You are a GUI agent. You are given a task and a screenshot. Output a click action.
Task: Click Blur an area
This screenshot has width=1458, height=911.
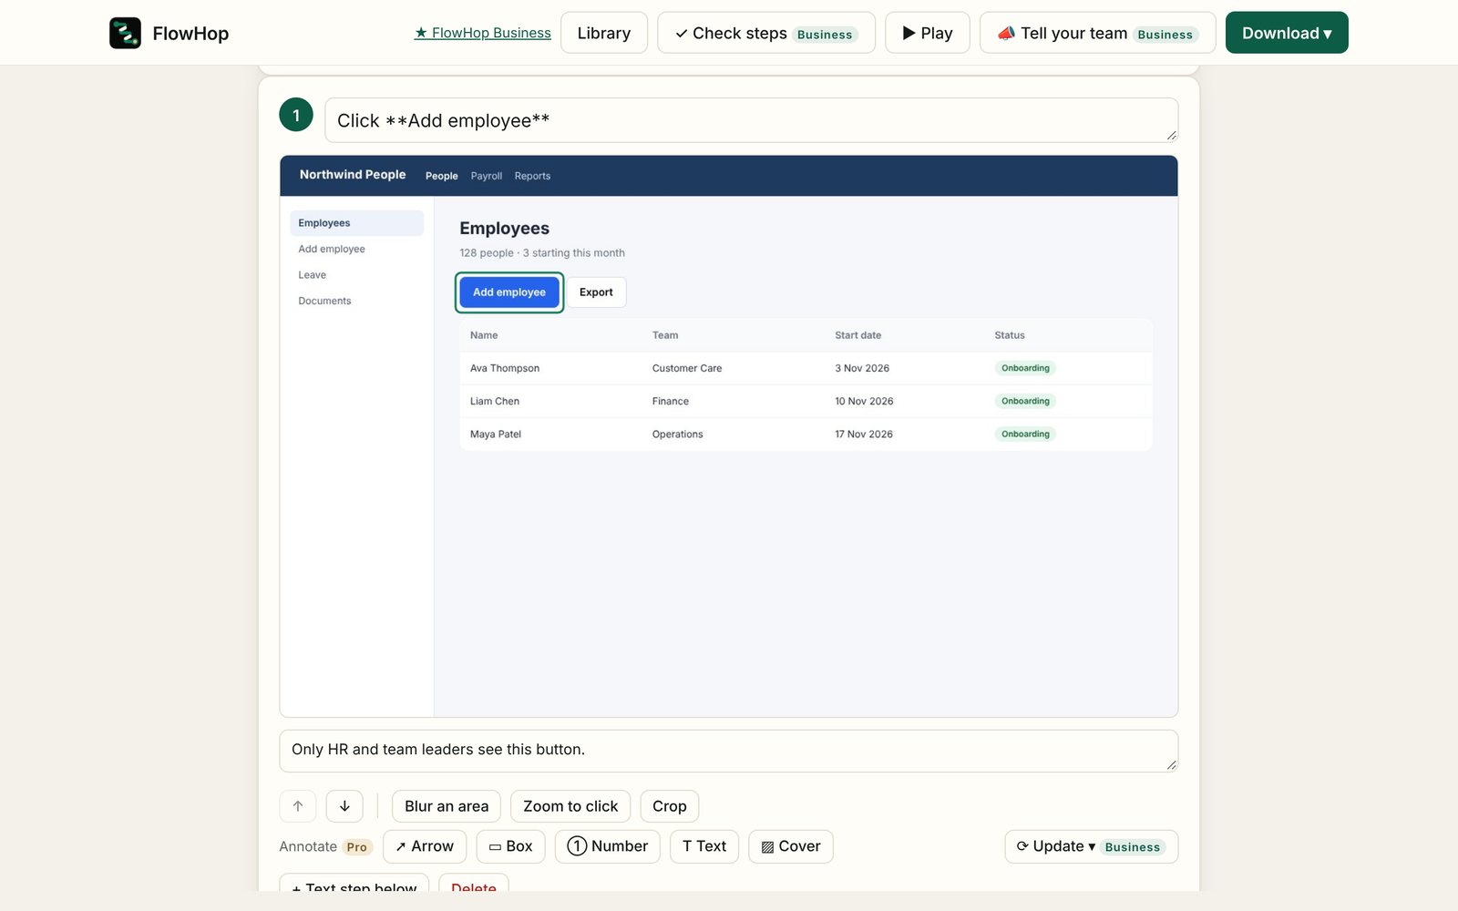[447, 806]
